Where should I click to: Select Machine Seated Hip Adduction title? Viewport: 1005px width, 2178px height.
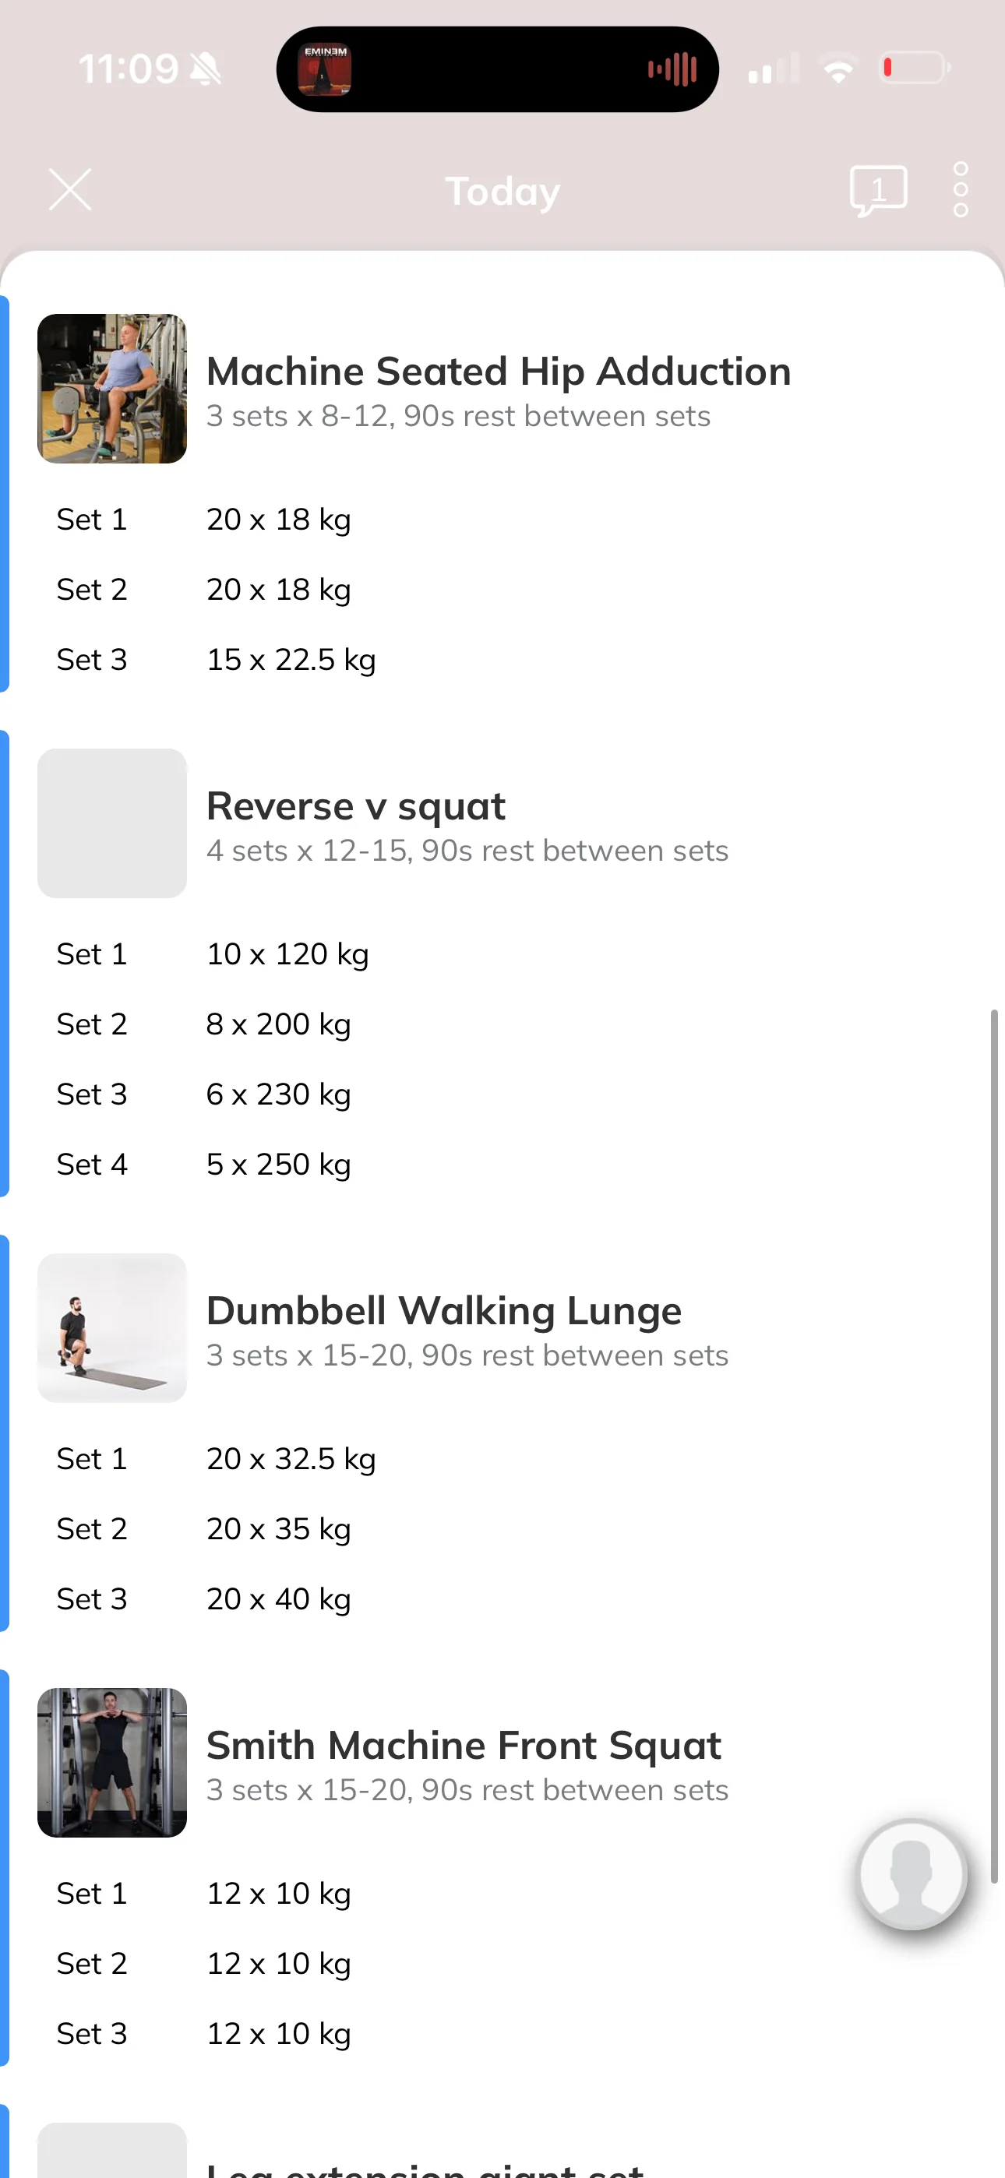[499, 371]
